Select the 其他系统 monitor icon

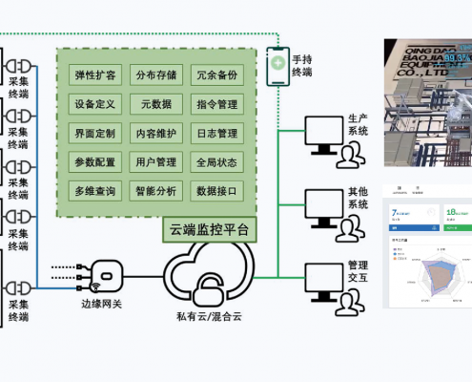[324, 208]
